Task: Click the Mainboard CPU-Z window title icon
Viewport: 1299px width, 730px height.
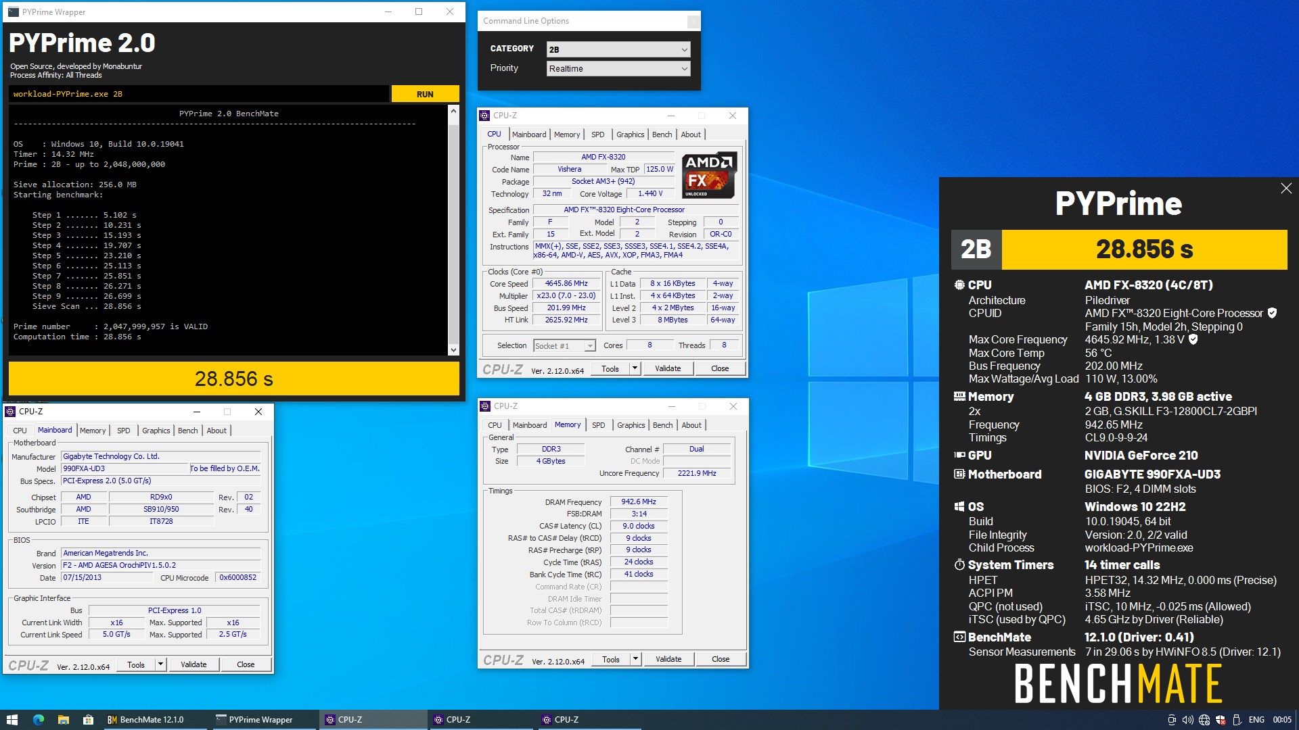Action: (x=10, y=412)
